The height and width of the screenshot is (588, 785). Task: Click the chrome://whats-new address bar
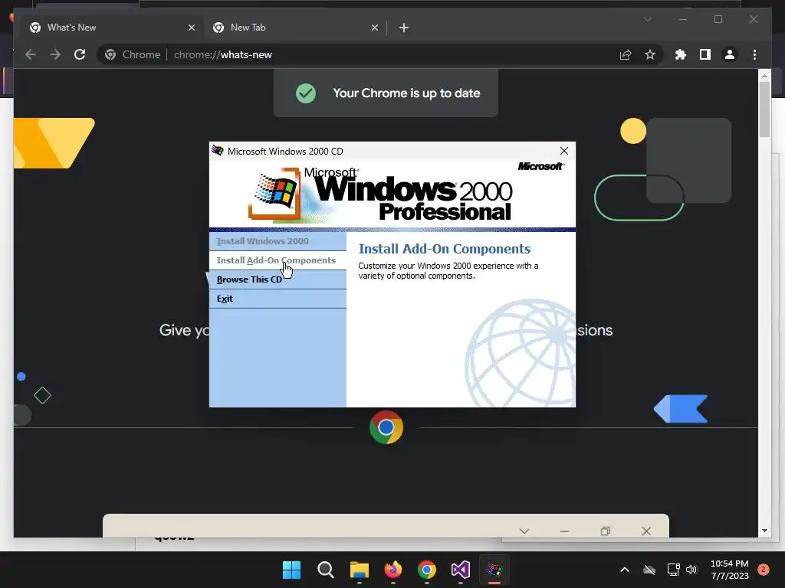pyautogui.click(x=380, y=54)
